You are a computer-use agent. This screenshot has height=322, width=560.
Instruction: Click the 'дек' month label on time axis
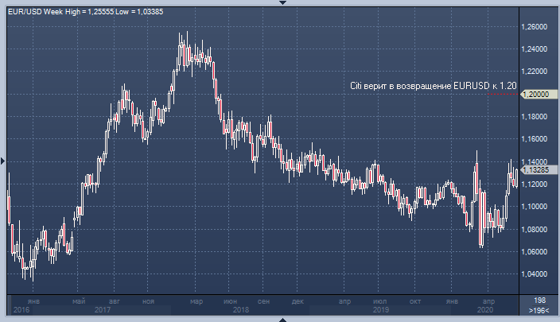[x=298, y=301]
